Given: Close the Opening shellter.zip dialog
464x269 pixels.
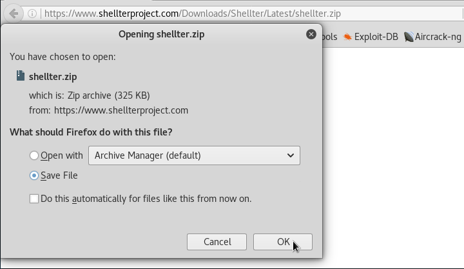Looking at the screenshot, I should click(x=311, y=34).
